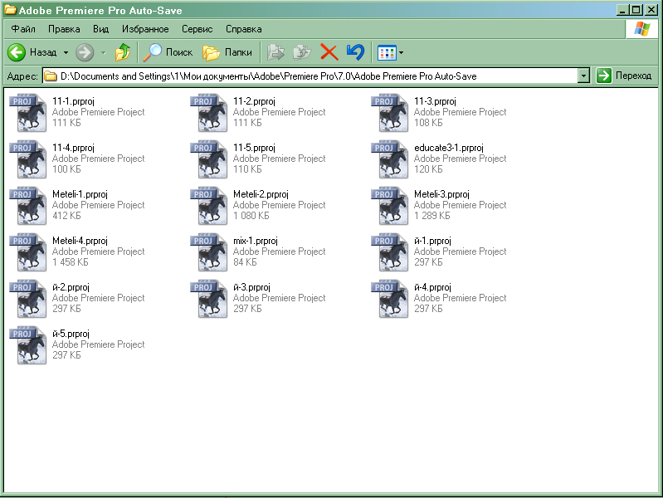Image resolution: width=663 pixels, height=498 pixels.
Task: Select the й-1.prproj file icon
Action: point(390,252)
